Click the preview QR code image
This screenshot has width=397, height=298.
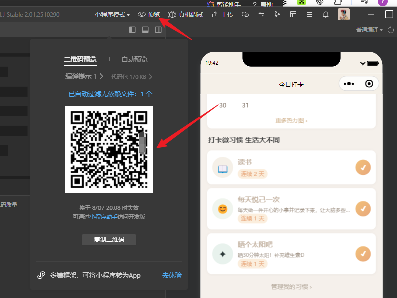(109, 150)
